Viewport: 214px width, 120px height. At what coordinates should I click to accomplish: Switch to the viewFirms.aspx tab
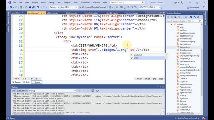click(91, 13)
